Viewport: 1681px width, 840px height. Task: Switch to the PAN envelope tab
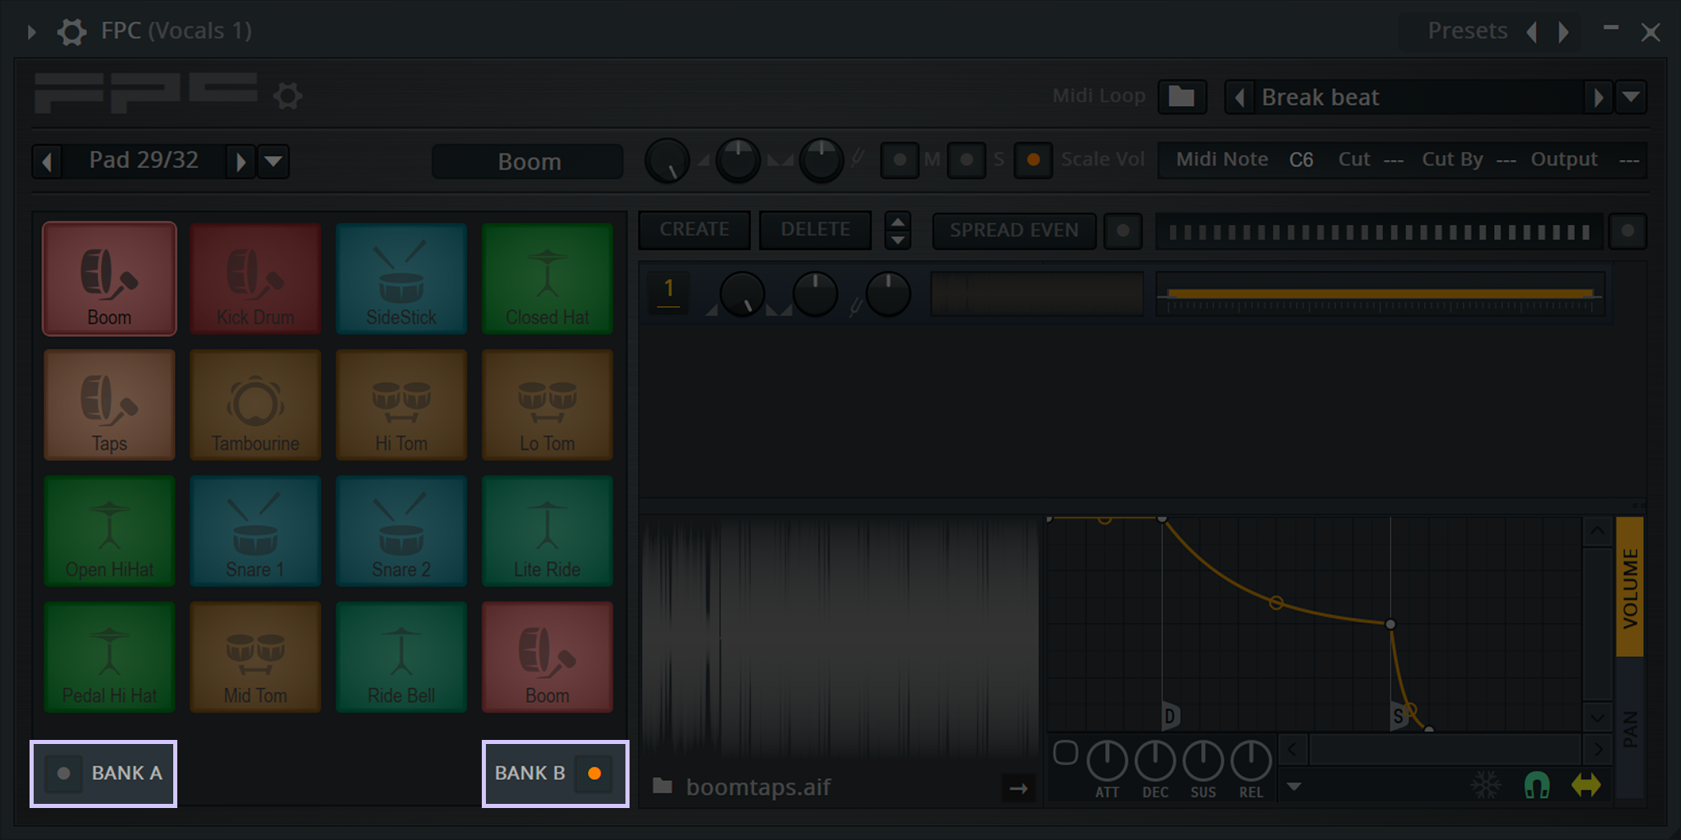1629,728
